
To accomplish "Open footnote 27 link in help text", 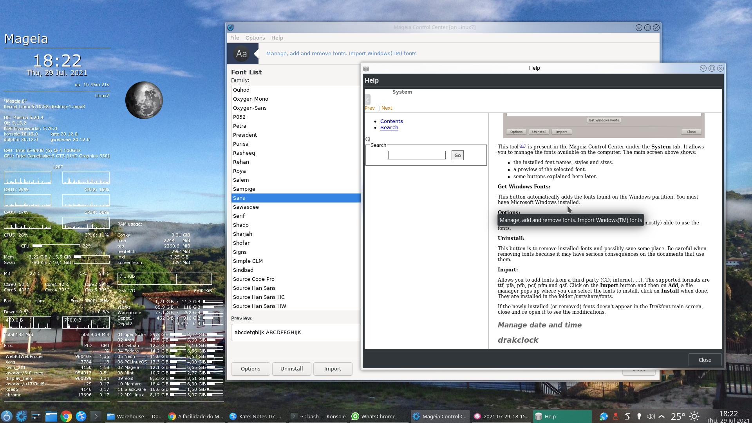I will 522,145.
